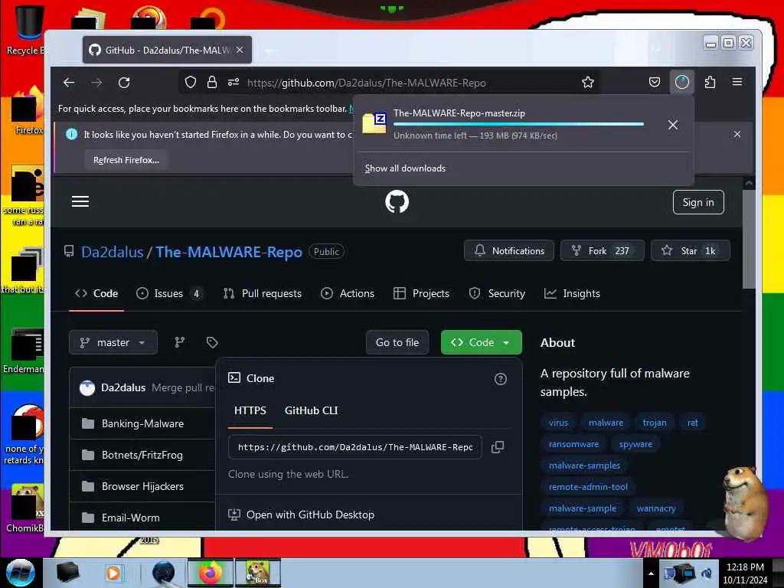Screen dimensions: 784x588
Task: Open the Browser Hijackers folder
Action: [x=142, y=486]
